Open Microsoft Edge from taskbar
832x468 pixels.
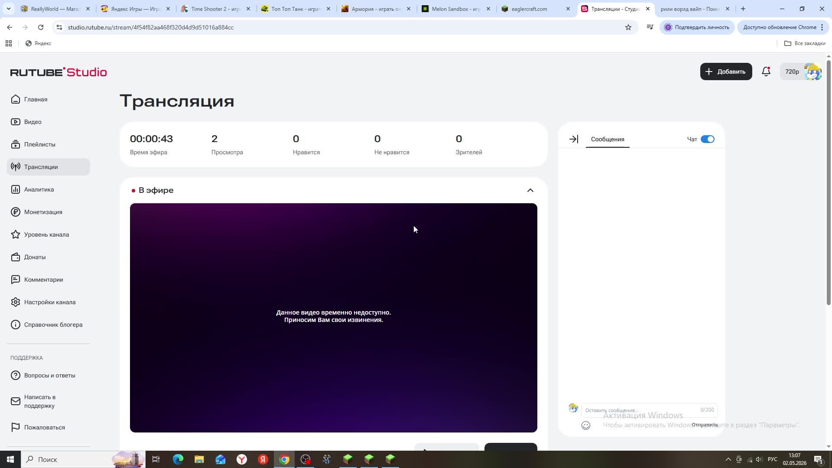point(178,459)
